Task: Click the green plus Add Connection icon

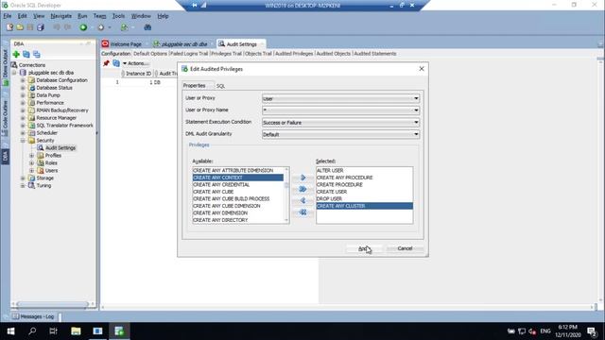Action: click(x=16, y=55)
